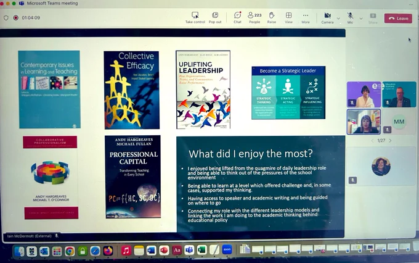This screenshot has width=419, height=263.
Task: Click the Take control button
Action: 195,18
